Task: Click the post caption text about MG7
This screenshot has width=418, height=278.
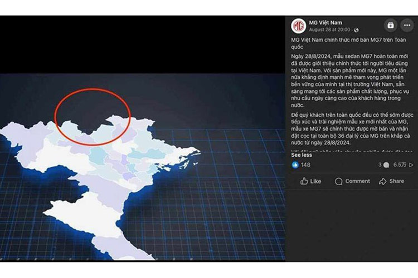Action: click(x=352, y=92)
